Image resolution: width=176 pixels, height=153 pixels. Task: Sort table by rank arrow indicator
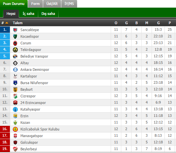(x=7, y=23)
